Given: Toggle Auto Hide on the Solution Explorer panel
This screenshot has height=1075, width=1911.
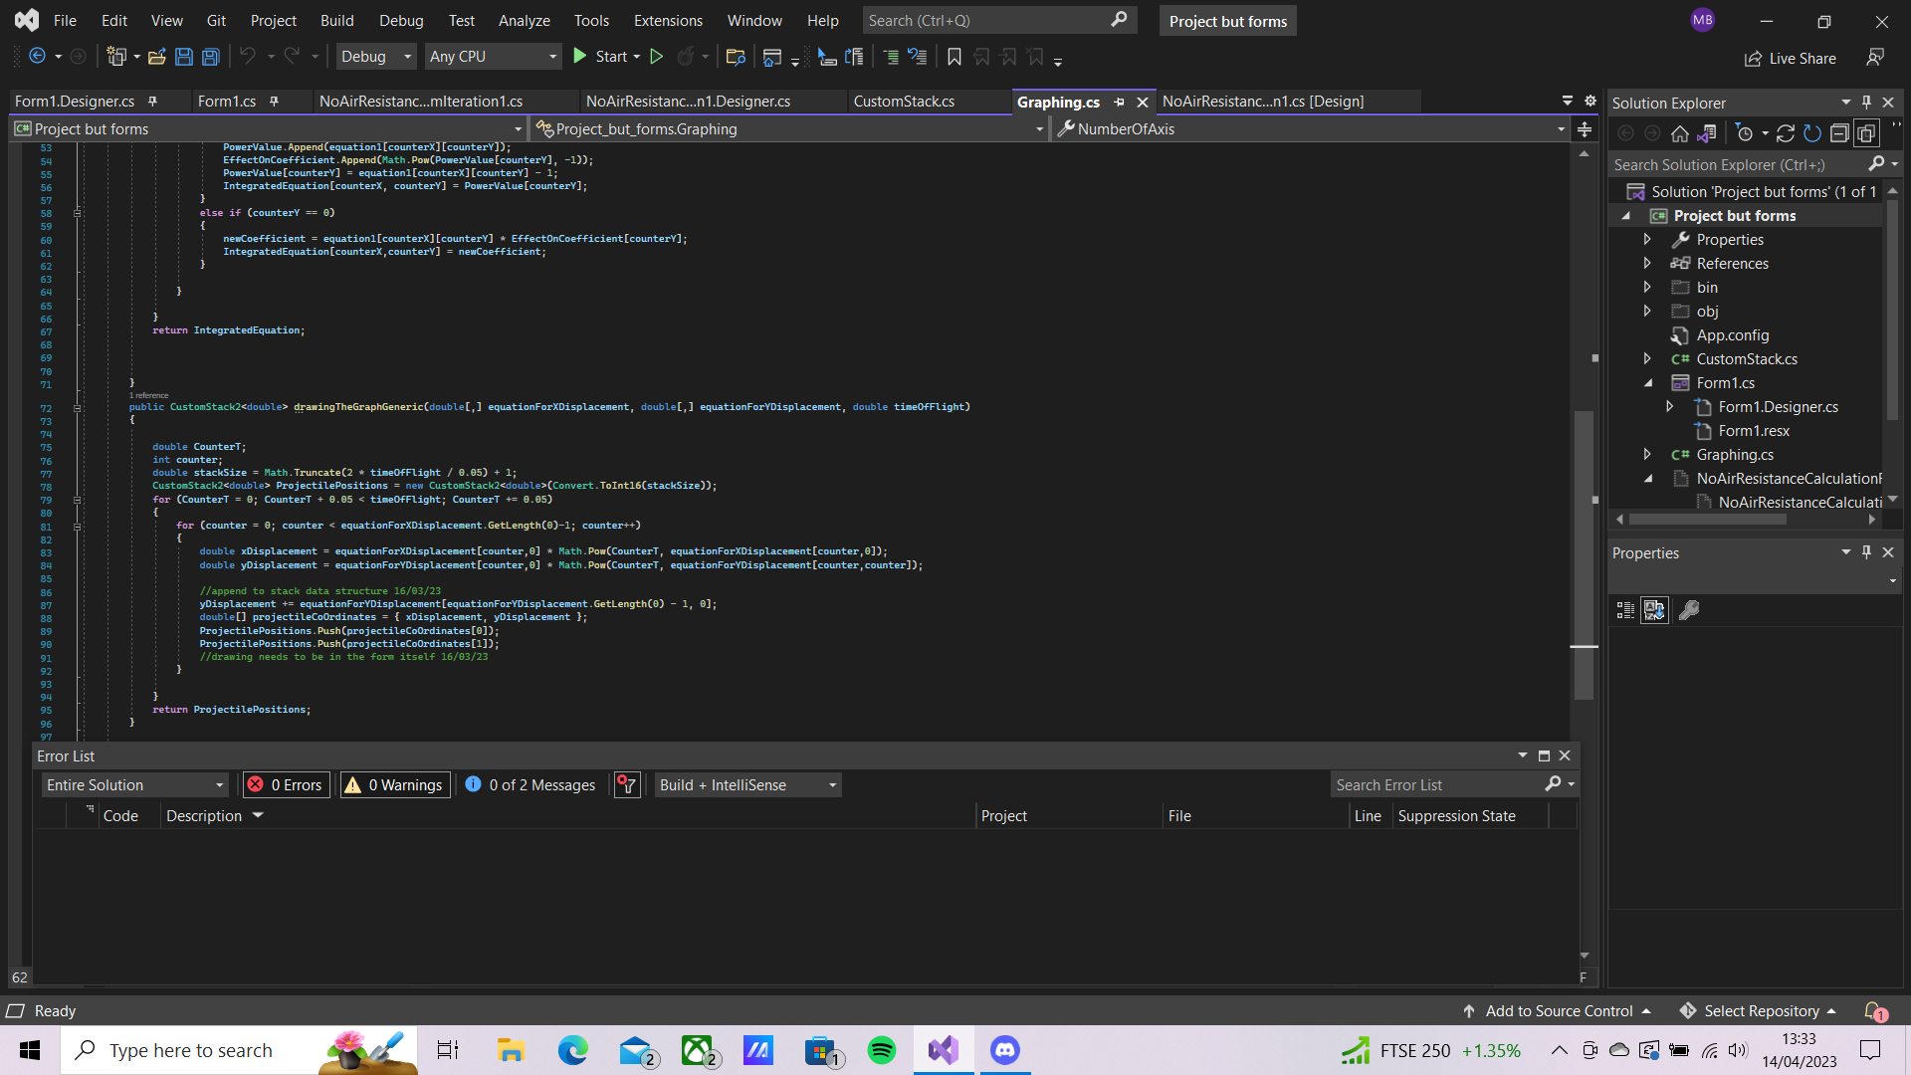Looking at the screenshot, I should (1866, 103).
